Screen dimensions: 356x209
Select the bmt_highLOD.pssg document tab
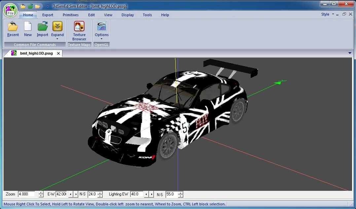coord(36,53)
